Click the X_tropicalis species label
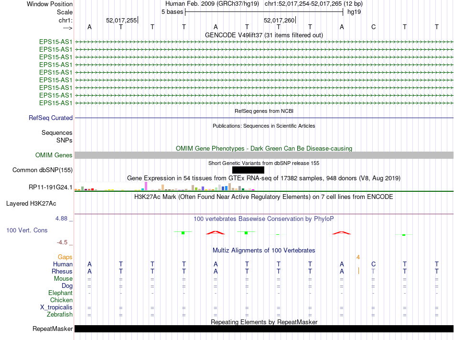This screenshot has height=340, width=454. pyautogui.click(x=56, y=307)
